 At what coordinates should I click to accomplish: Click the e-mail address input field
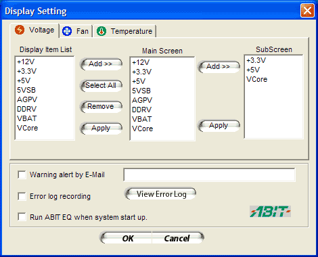[x=209, y=174]
